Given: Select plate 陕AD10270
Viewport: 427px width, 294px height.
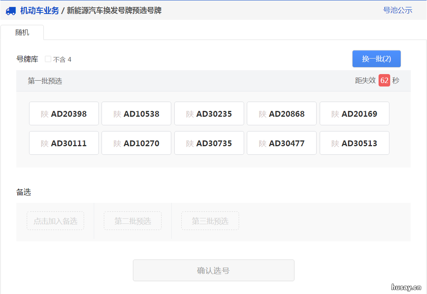Looking at the screenshot, I should pyautogui.click(x=136, y=143).
